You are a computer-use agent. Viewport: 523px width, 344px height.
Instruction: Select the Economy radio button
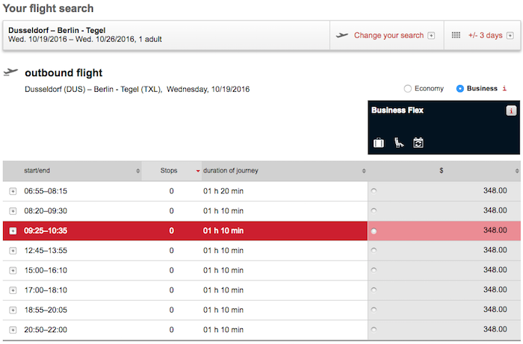pos(408,89)
